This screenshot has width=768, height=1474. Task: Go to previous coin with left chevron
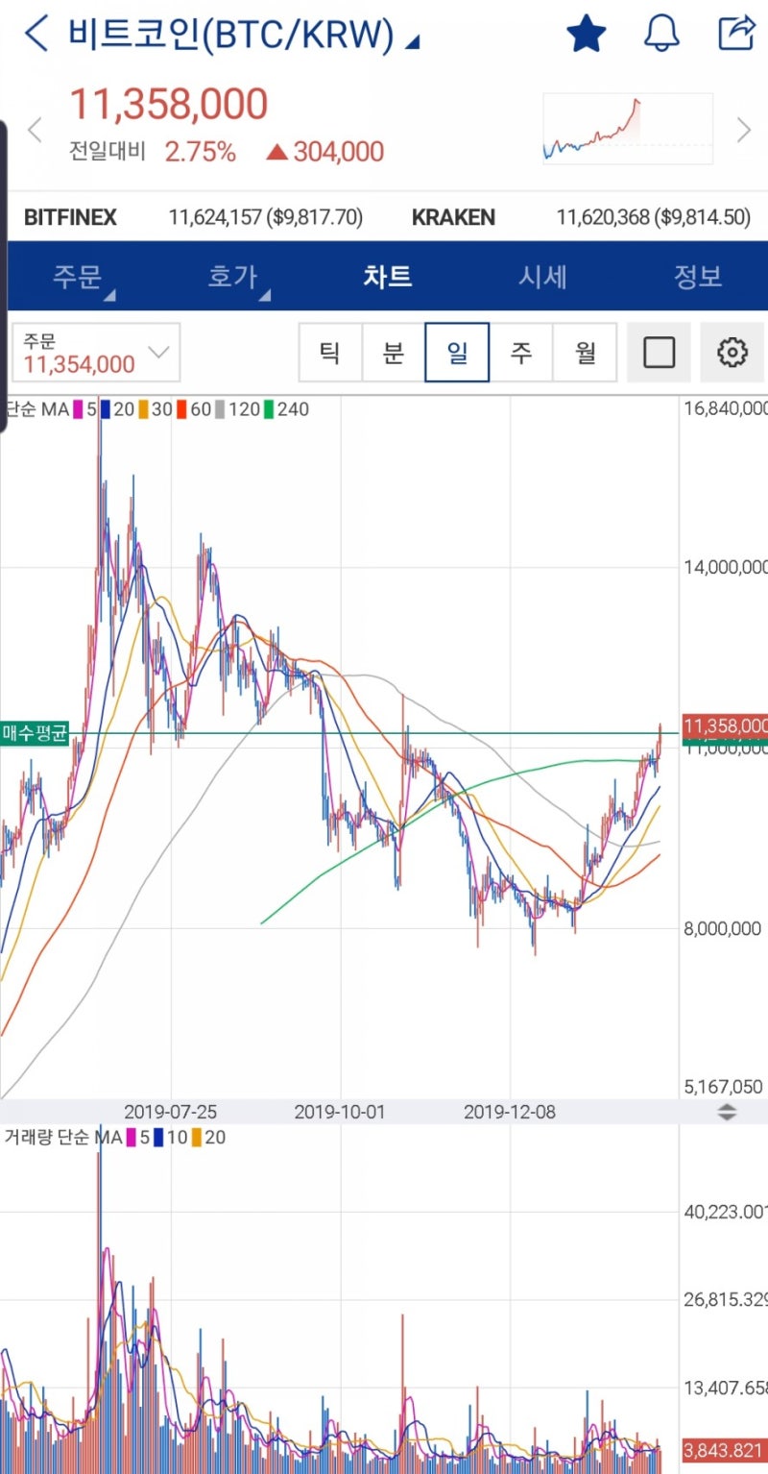point(35,129)
